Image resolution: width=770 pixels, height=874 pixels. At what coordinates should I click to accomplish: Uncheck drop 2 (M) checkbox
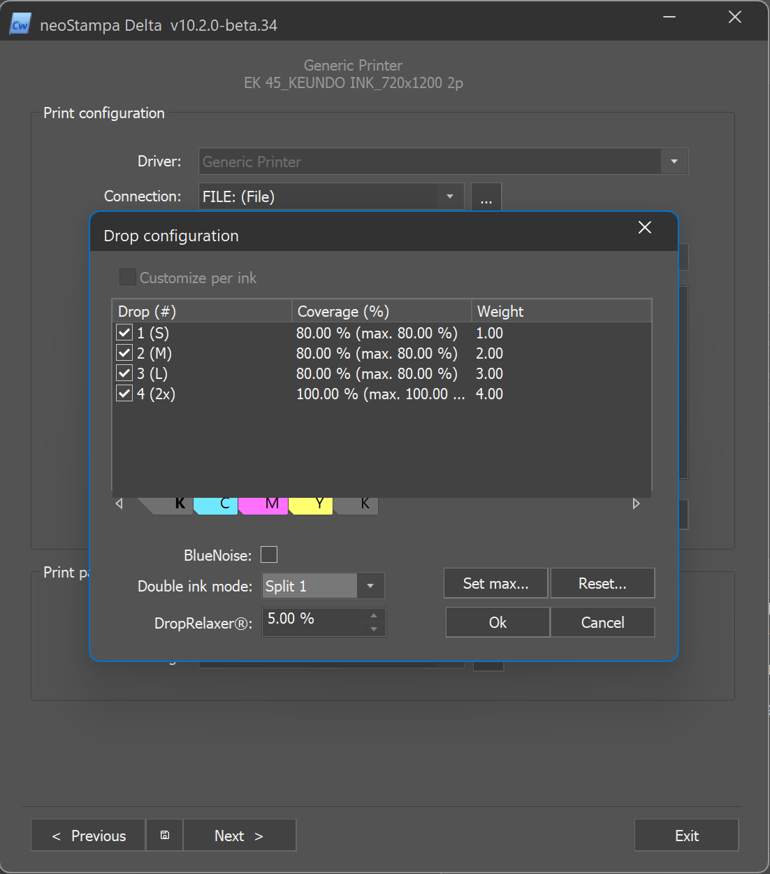point(124,352)
